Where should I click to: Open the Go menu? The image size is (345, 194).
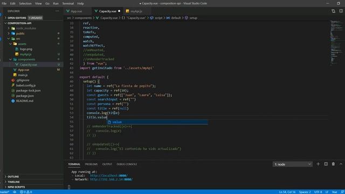pos(47,3)
